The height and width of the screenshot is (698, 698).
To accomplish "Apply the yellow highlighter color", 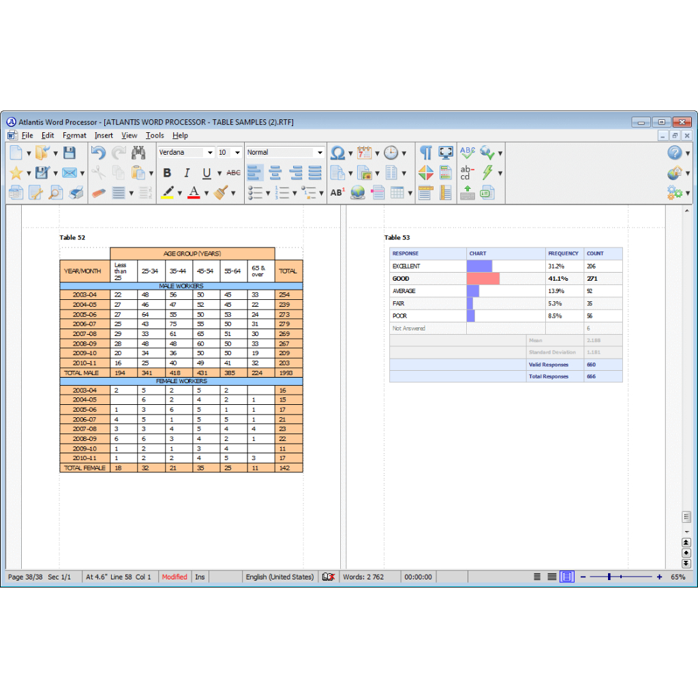I will tap(168, 192).
